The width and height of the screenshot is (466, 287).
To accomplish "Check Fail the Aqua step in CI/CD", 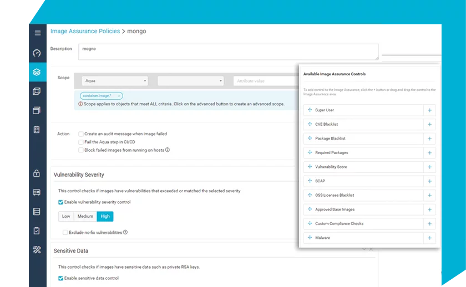I will [x=81, y=142].
